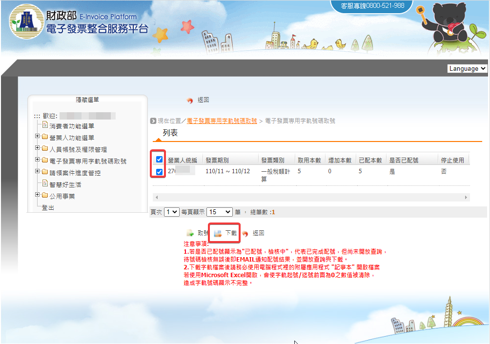This screenshot has width=490, height=344.
Task: Click the 返回 arrow icon beside 下載
Action: click(x=245, y=234)
